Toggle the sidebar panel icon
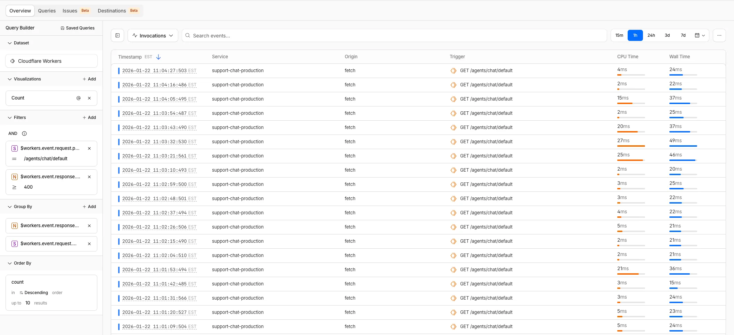734x335 pixels. [x=117, y=35]
